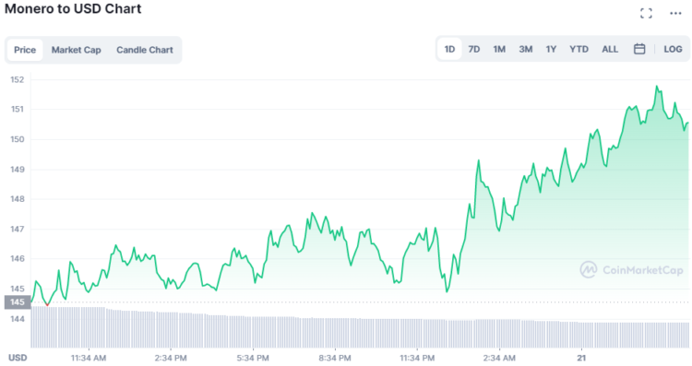Screen dimensions: 692x366
Task: Select the 1Y time range
Action: pyautogui.click(x=551, y=49)
